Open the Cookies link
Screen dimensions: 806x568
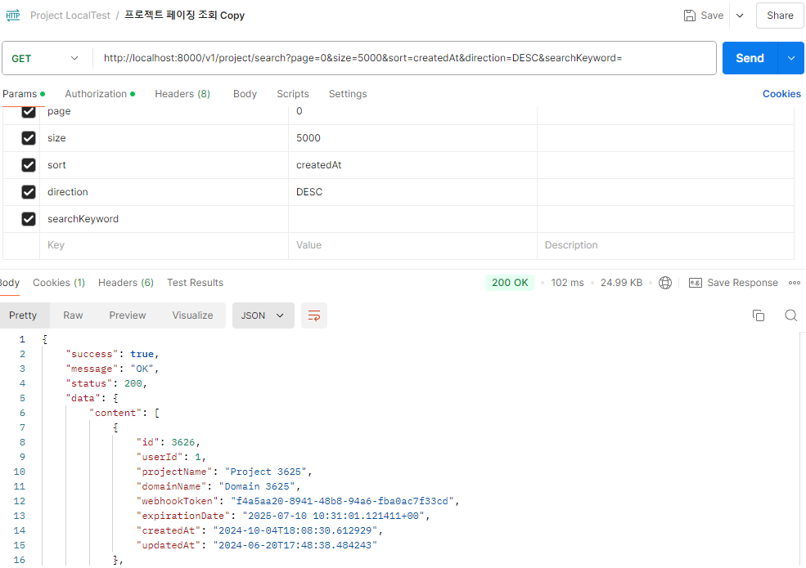coord(781,94)
